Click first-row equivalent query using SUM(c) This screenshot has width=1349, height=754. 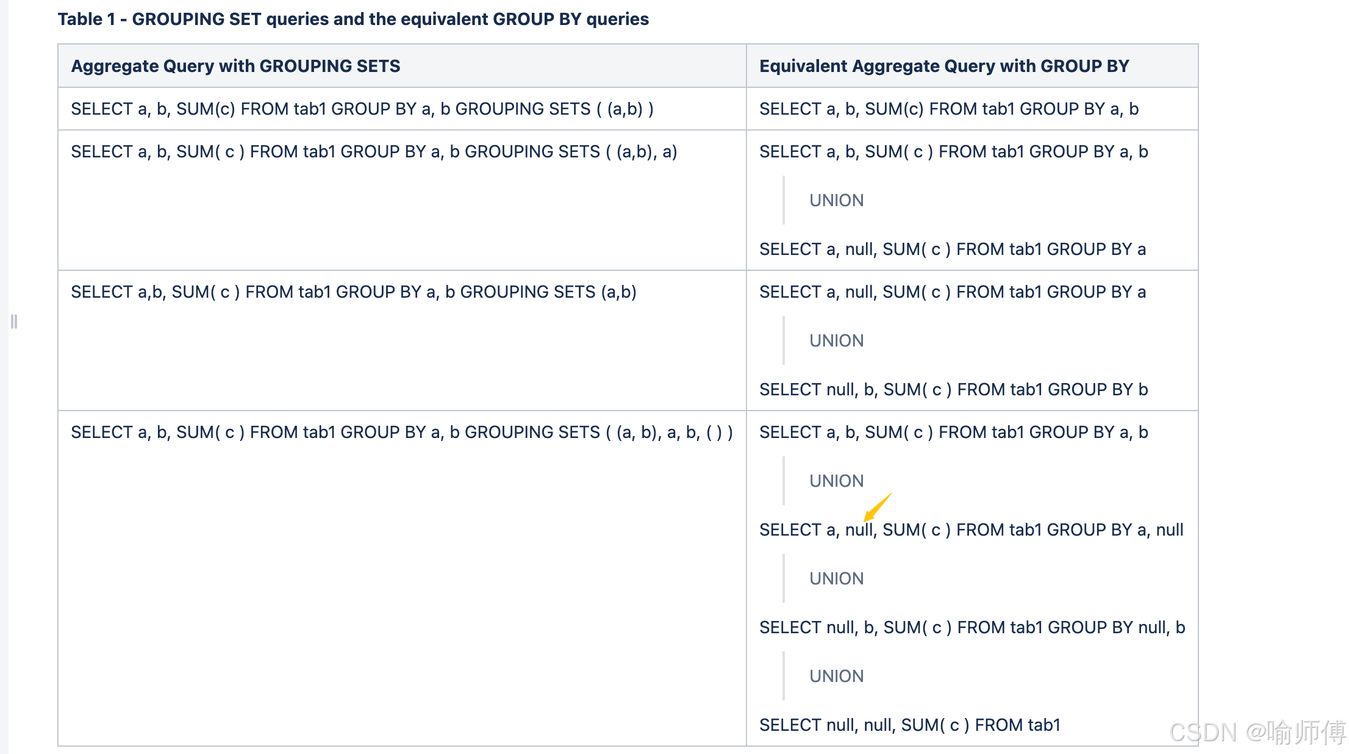pos(948,109)
